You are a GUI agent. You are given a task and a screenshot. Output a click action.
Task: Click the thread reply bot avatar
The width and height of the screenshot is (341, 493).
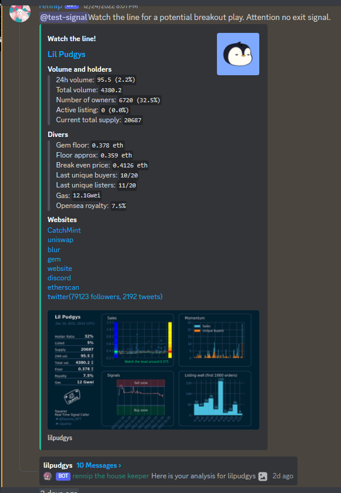(48, 476)
